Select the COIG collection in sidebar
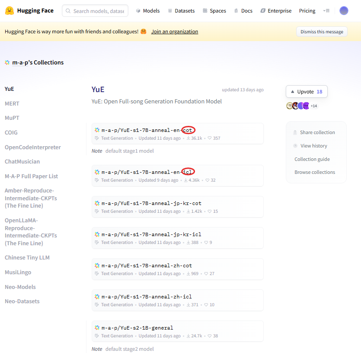361x359 pixels. pyautogui.click(x=11, y=133)
